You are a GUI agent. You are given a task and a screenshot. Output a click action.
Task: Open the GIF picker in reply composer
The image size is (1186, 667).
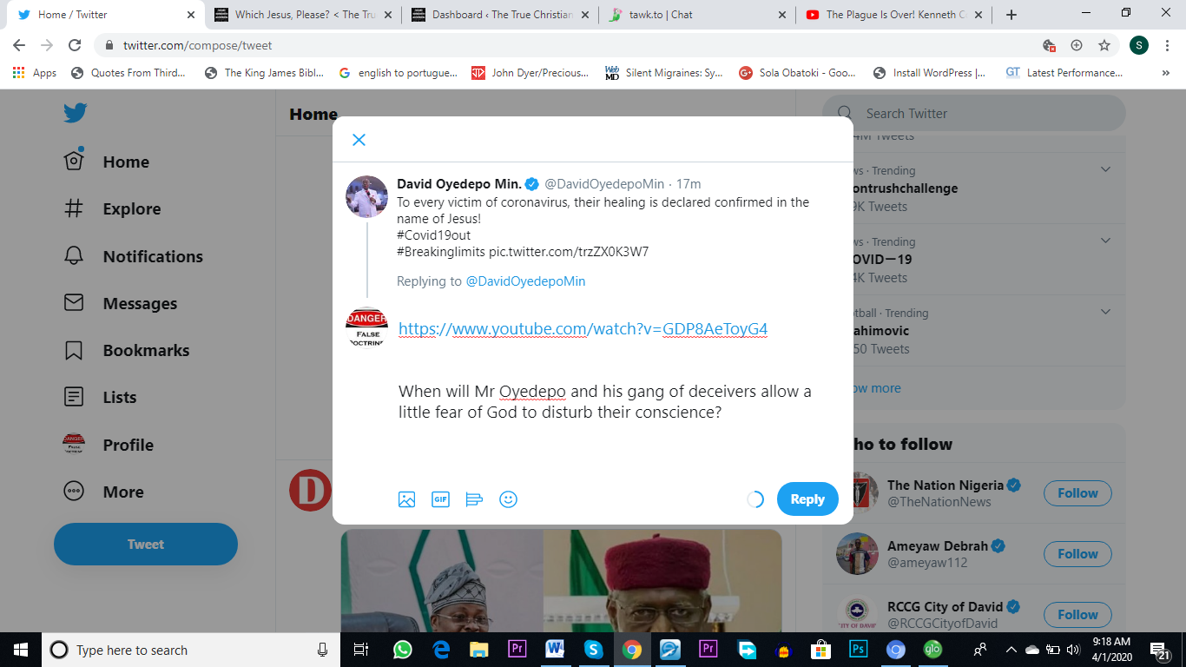440,499
